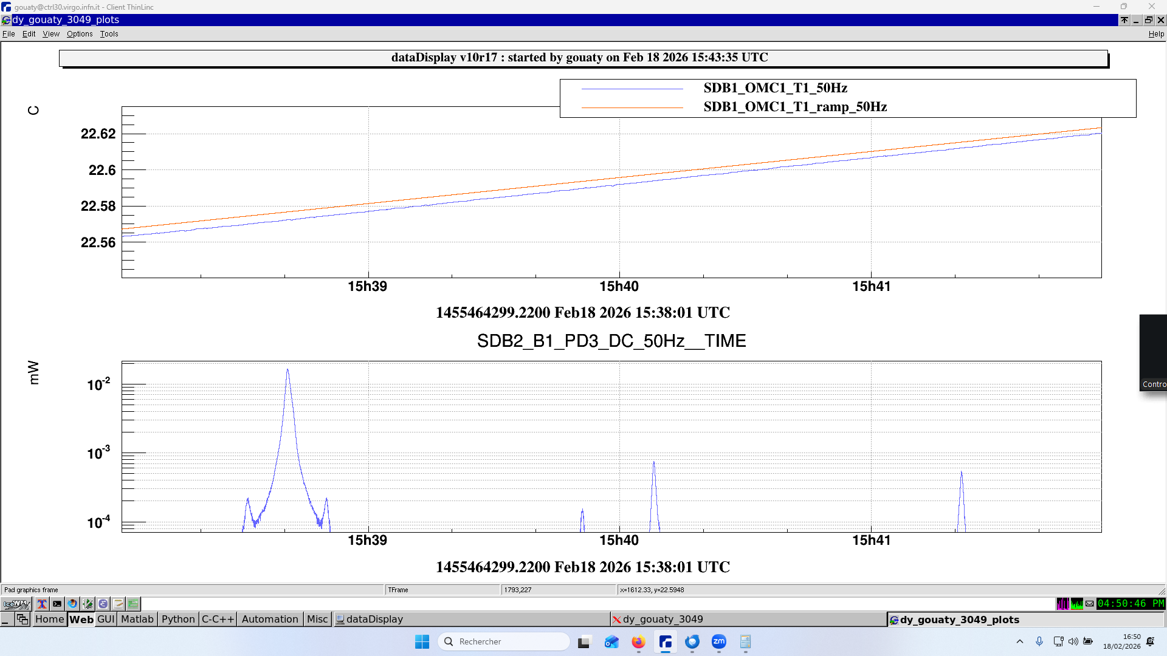1167x656 pixels.
Task: Open the Options menu dropdown
Action: pyautogui.click(x=80, y=34)
